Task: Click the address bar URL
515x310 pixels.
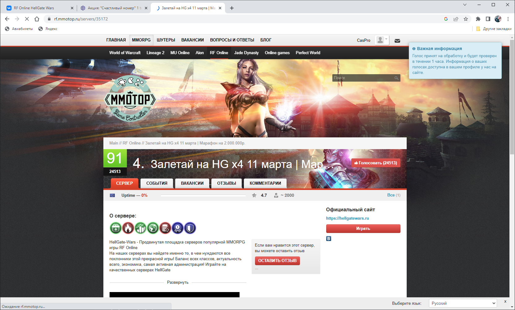Action: [81, 19]
